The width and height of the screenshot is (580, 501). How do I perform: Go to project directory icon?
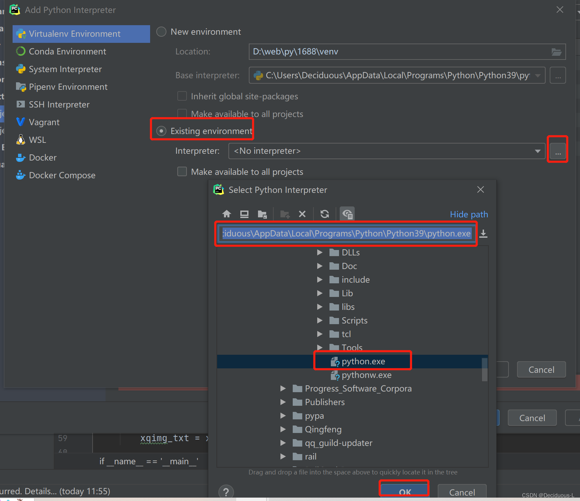[x=262, y=214]
